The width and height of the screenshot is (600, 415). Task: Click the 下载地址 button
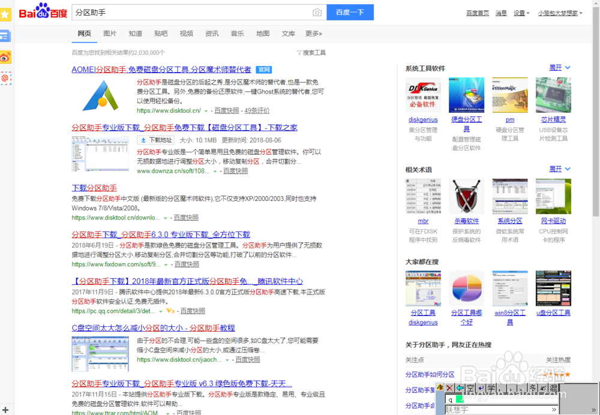coord(156,140)
